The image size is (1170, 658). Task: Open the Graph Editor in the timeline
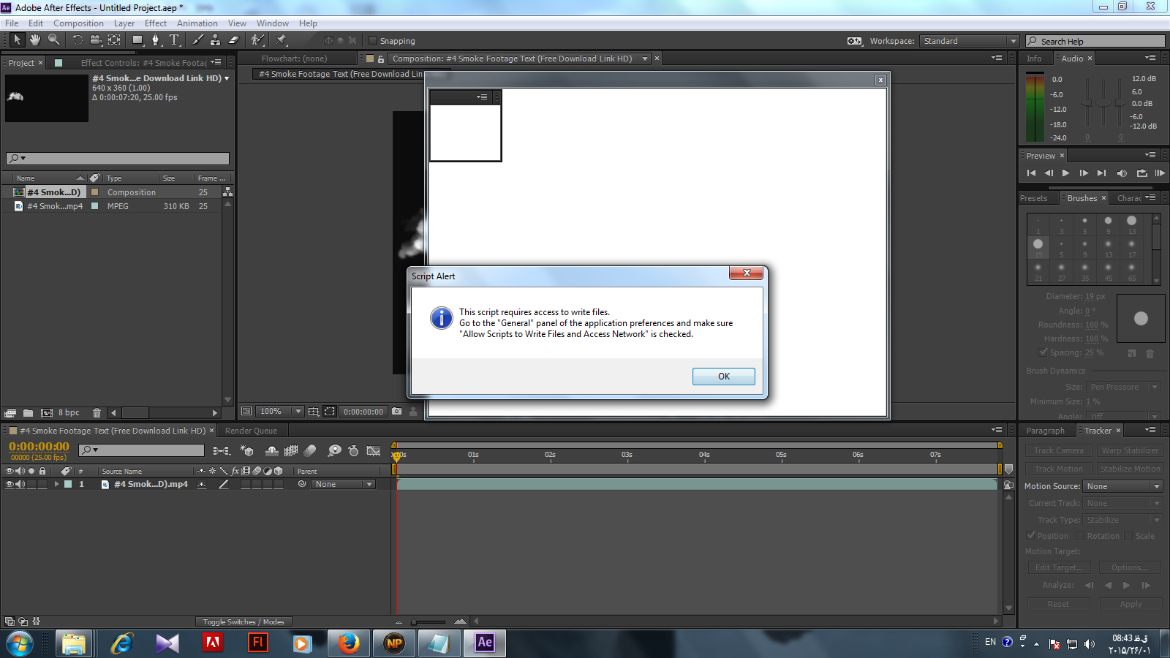click(x=373, y=451)
